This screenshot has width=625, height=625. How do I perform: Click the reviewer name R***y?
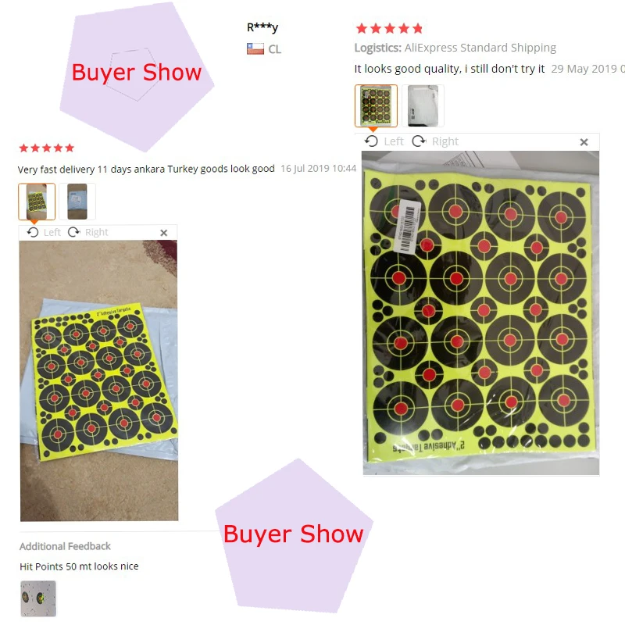[262, 27]
